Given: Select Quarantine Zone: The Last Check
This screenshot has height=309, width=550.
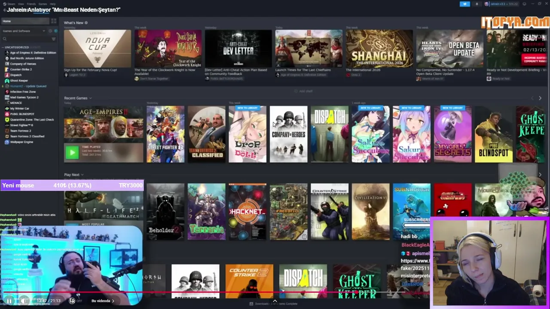Looking at the screenshot, I should (29, 120).
